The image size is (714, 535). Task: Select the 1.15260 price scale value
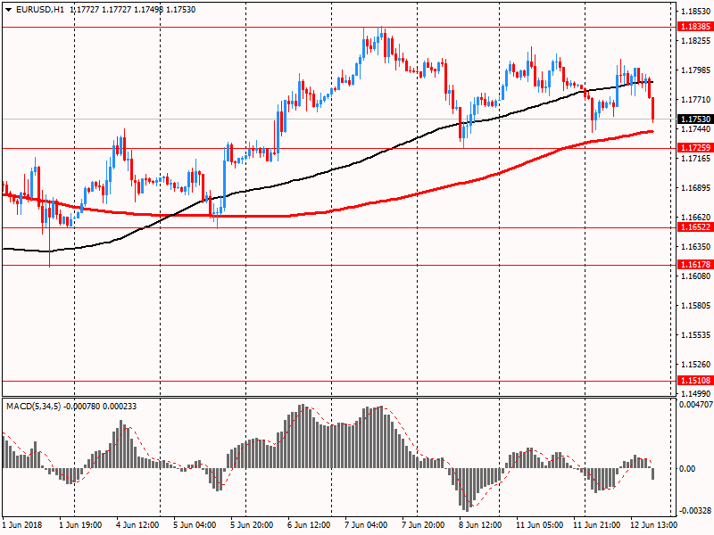tap(695, 365)
